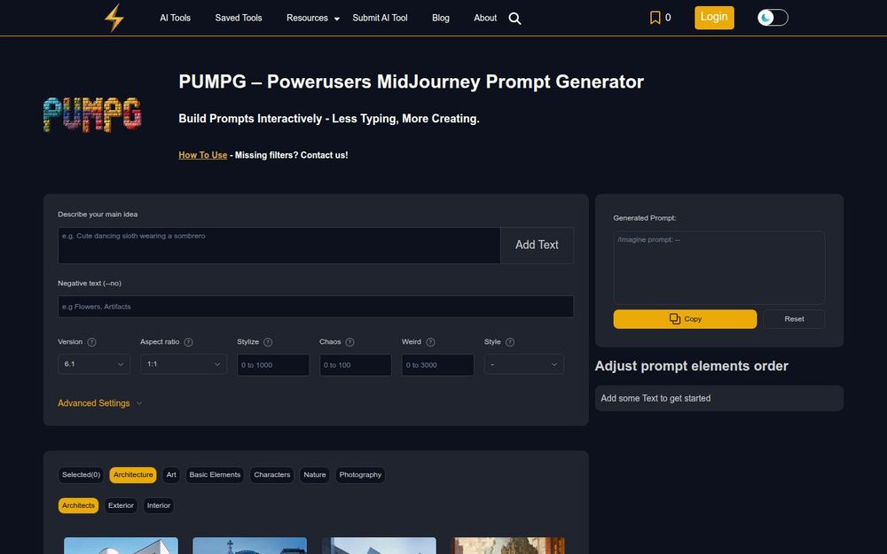This screenshot has height=554, width=887.
Task: Open Submit AI Tool page
Action: point(380,18)
